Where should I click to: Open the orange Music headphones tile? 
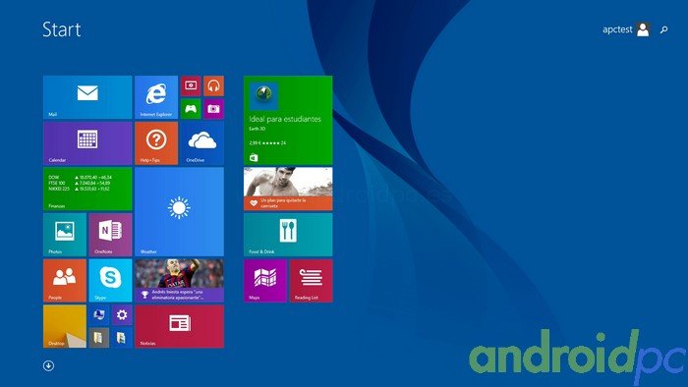click(213, 85)
